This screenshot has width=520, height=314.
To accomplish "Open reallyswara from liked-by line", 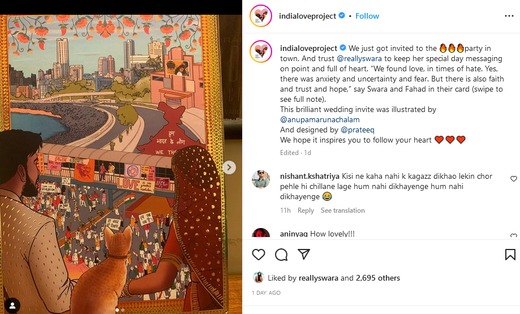I will point(319,278).
